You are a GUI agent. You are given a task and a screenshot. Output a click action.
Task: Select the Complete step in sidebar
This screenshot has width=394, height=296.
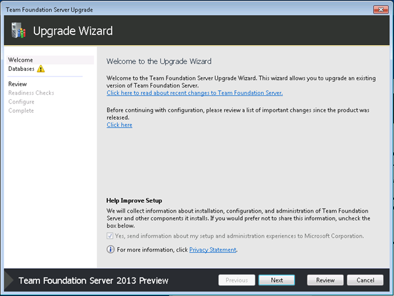[21, 110]
